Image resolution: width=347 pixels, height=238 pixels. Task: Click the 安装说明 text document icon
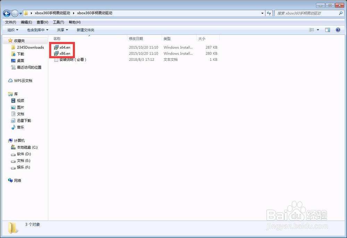(x=56, y=60)
